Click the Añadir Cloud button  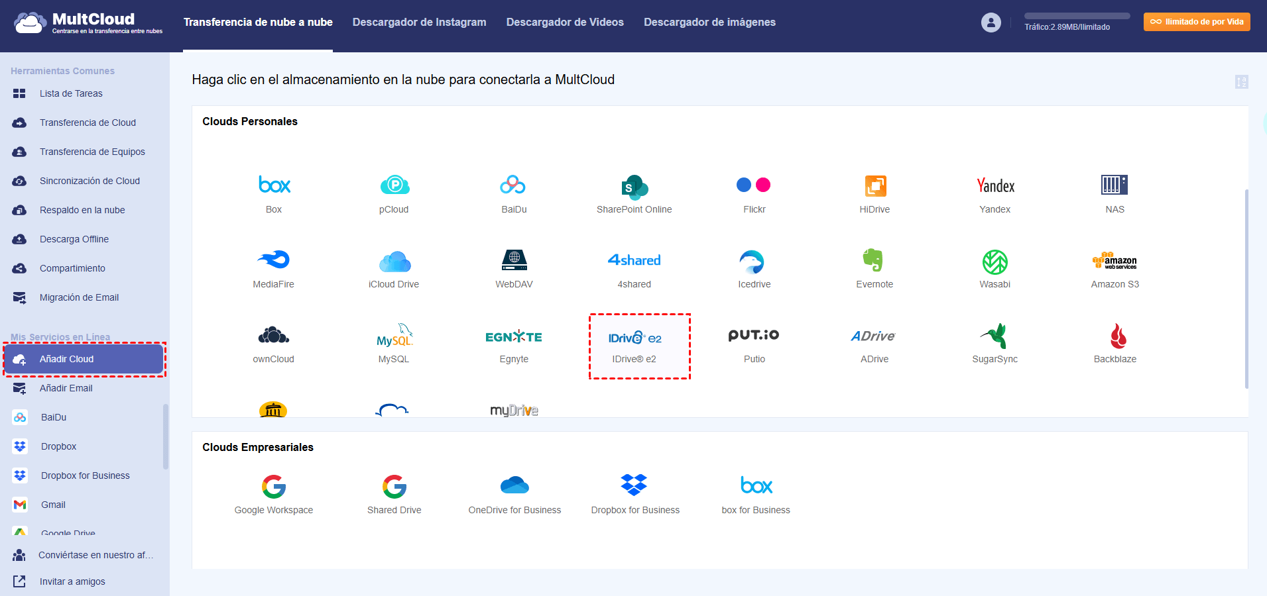[84, 359]
